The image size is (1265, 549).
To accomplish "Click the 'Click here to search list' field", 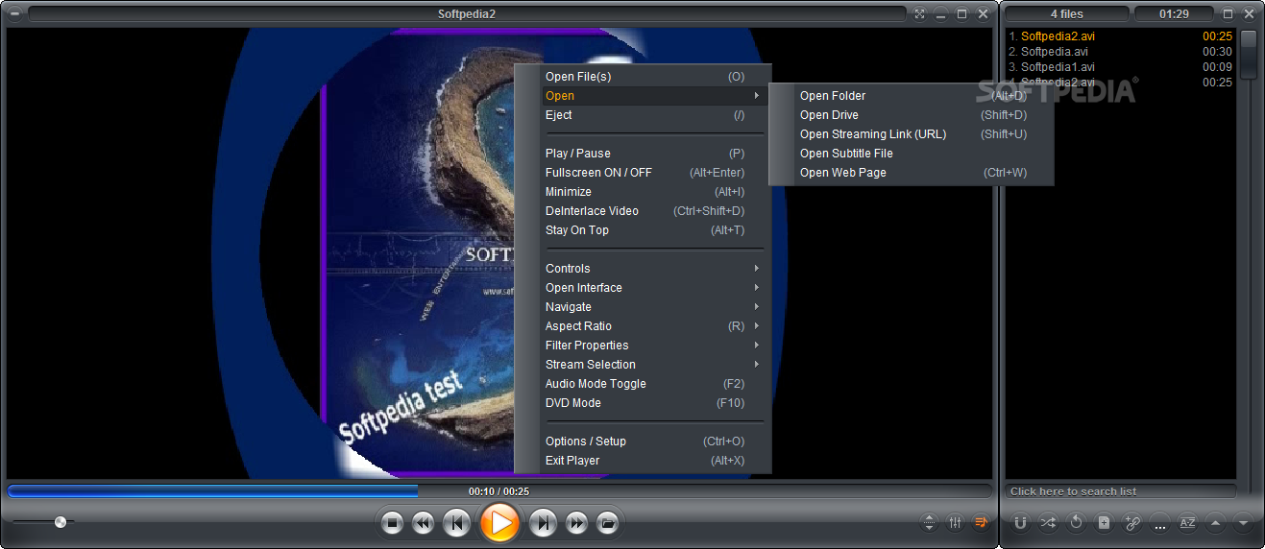I will click(1121, 491).
